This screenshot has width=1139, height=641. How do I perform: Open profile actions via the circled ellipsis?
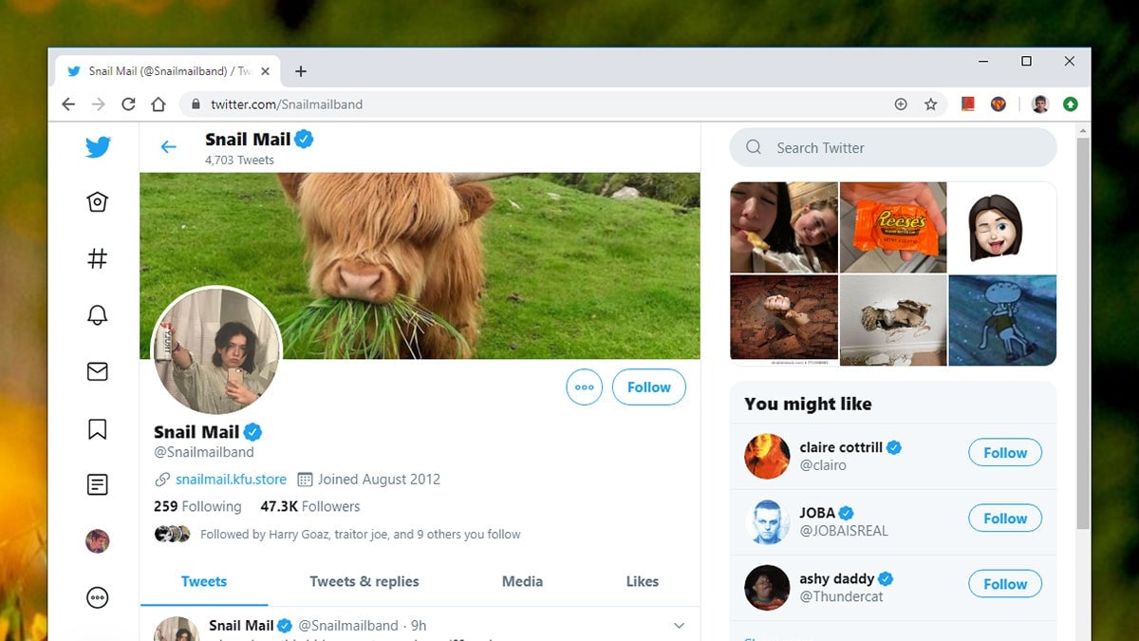pyautogui.click(x=584, y=386)
